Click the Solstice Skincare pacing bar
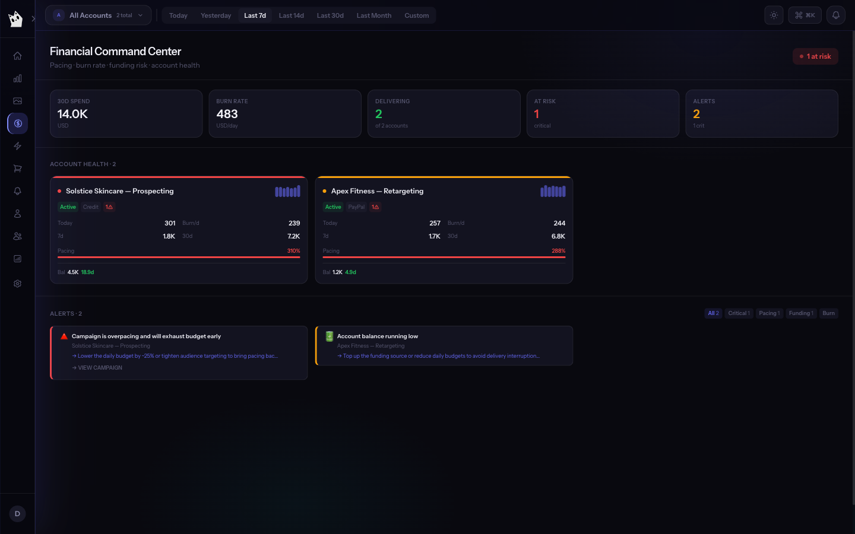The width and height of the screenshot is (855, 534). [179, 258]
